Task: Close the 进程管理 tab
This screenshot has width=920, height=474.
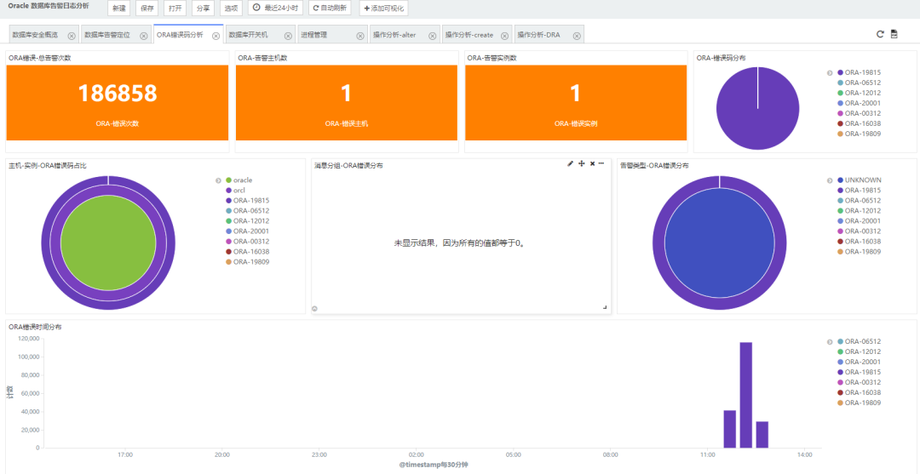Action: pyautogui.click(x=360, y=36)
